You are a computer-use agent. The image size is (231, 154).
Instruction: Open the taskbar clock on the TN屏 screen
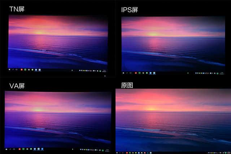point(104,71)
